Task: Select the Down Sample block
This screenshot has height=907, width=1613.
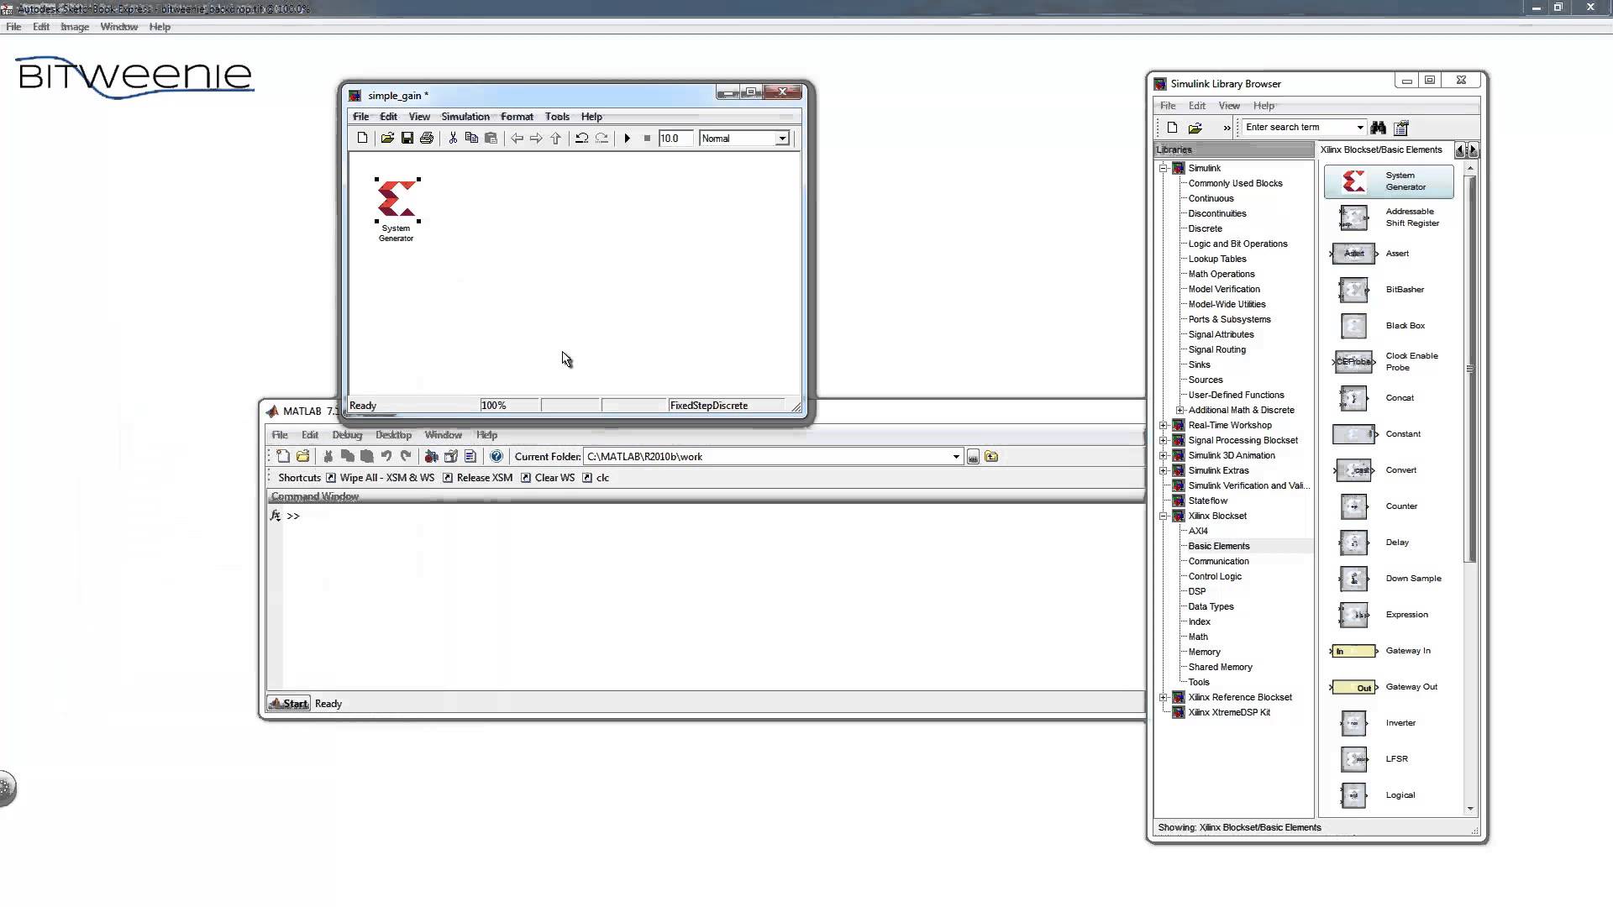Action: [x=1353, y=579]
